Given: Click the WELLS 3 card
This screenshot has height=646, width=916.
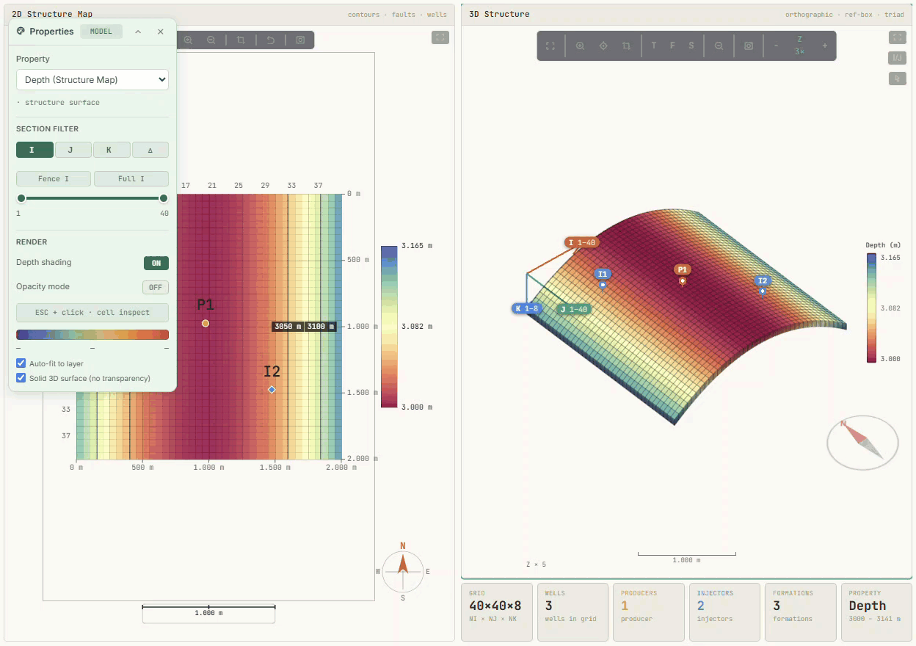Looking at the screenshot, I should click(x=572, y=612).
